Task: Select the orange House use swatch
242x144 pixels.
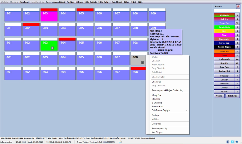Action: [x=224, y=51]
